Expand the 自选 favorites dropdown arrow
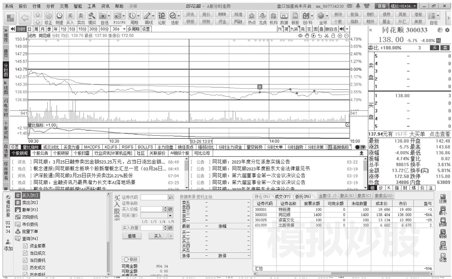This screenshot has width=452, height=279. tap(109, 16)
